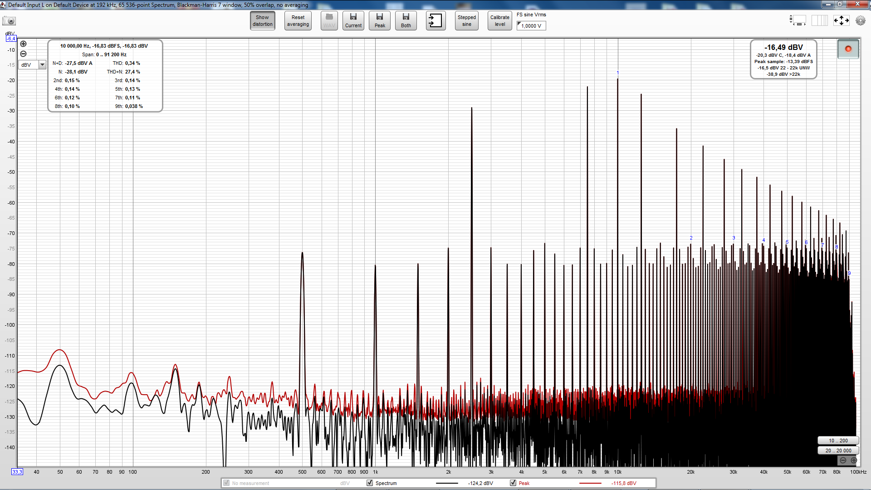Click the vertical bars view icon
This screenshot has width=871, height=490.
click(819, 20)
